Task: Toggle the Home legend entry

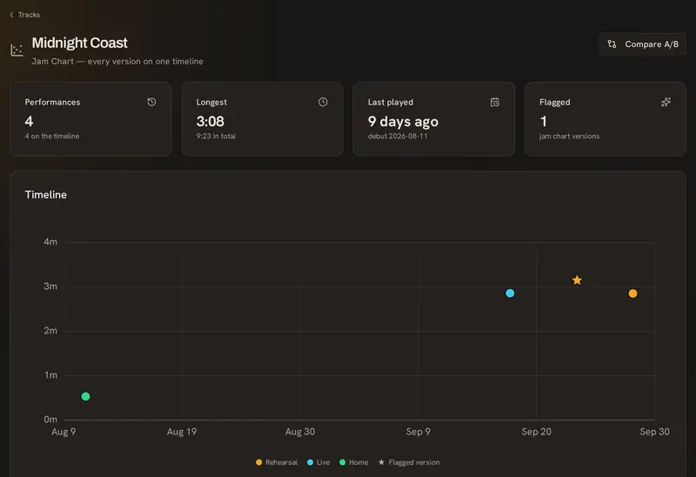Action: (354, 462)
